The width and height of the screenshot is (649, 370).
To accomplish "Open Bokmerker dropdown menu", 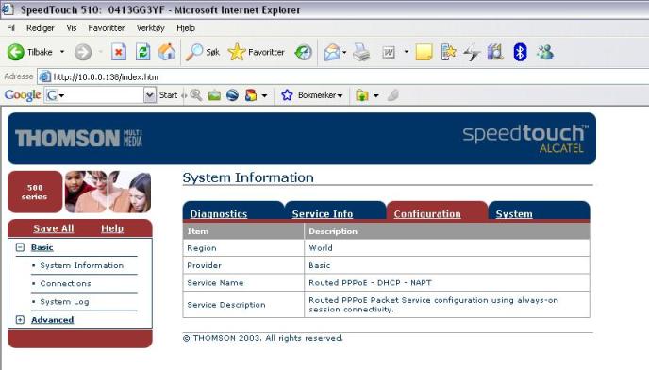I will pos(340,95).
